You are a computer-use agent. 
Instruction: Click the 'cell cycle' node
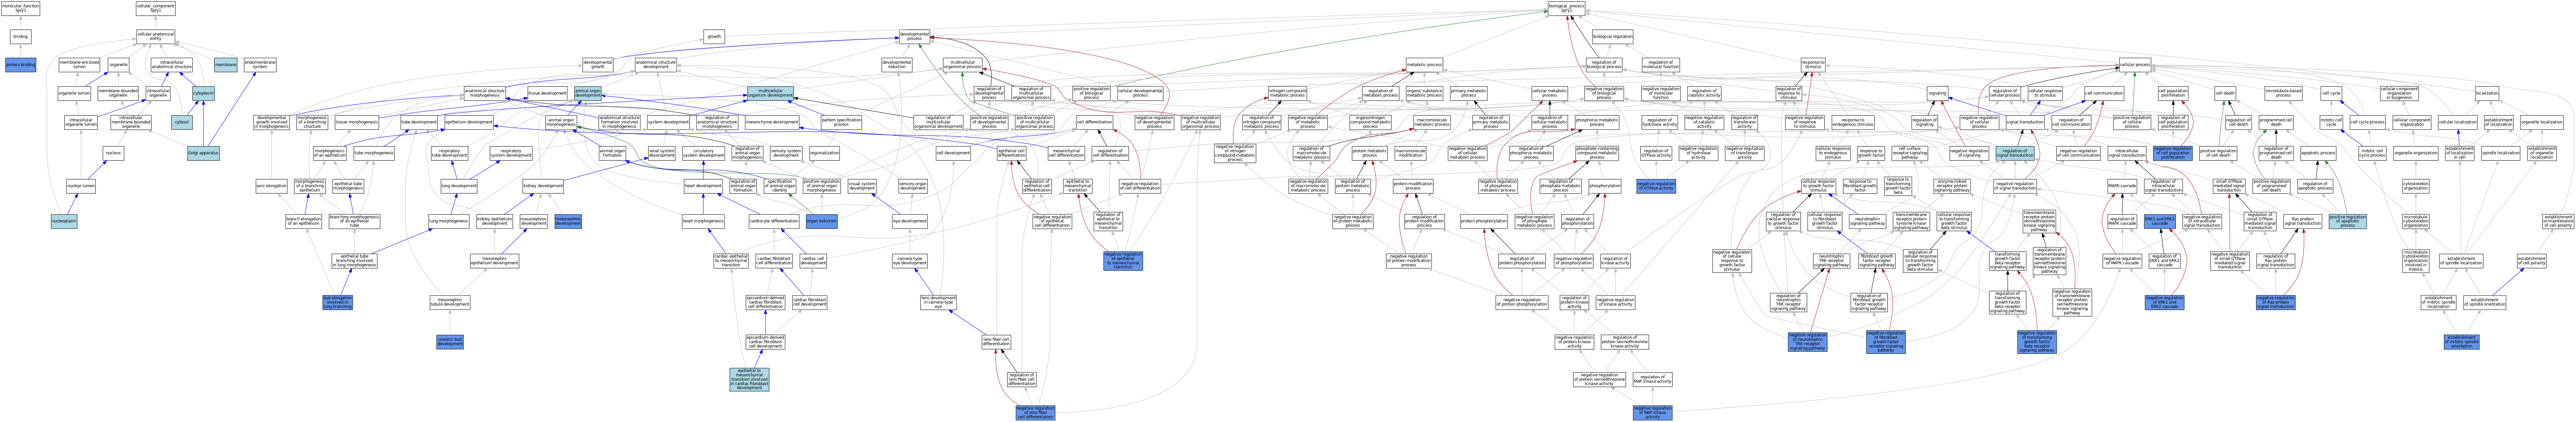(2331, 93)
